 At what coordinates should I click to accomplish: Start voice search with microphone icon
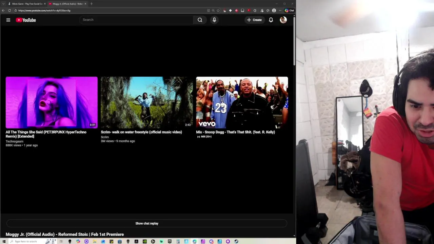214,20
